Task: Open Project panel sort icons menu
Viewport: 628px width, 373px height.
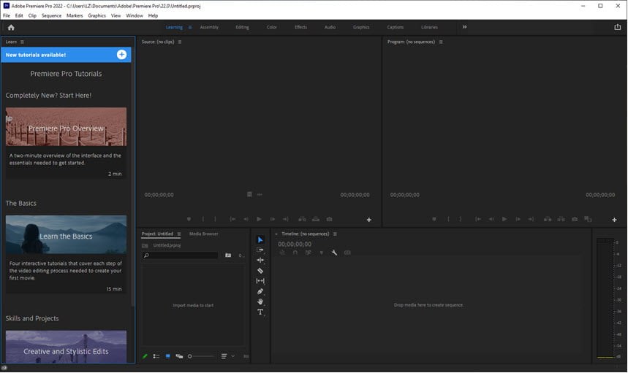Action: 224,356
